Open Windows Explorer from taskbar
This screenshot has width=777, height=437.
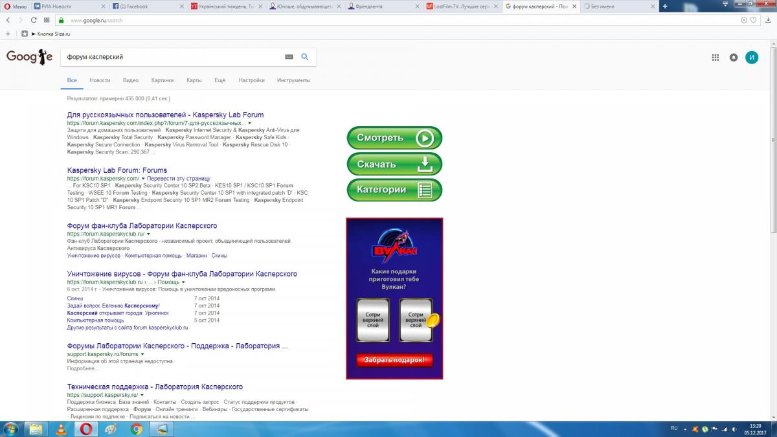pyautogui.click(x=36, y=429)
